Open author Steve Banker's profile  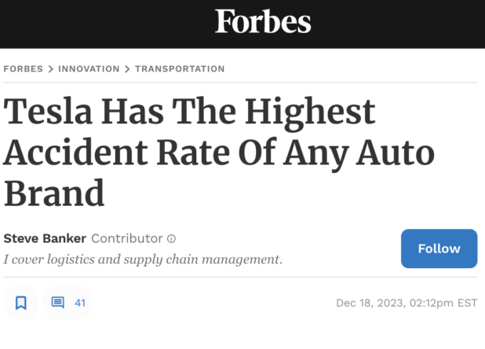pyautogui.click(x=45, y=238)
